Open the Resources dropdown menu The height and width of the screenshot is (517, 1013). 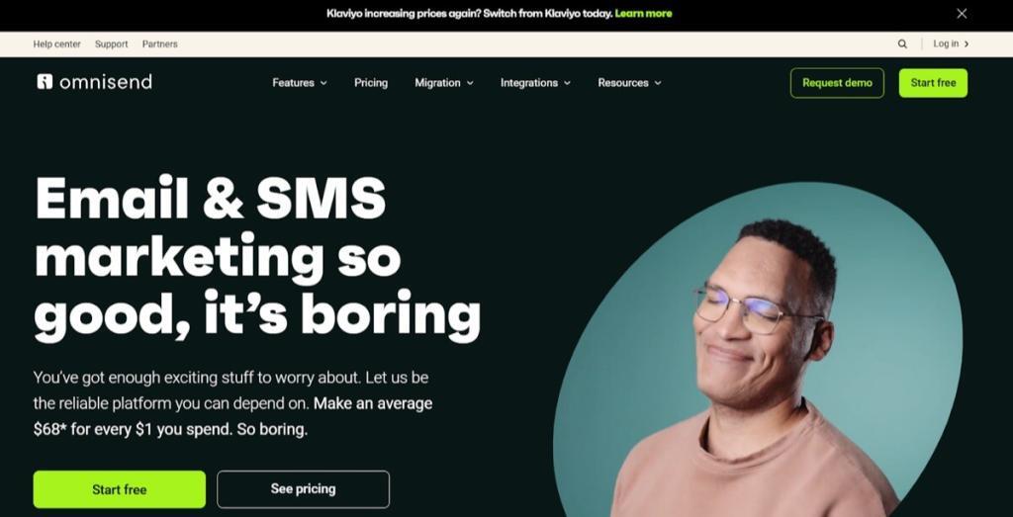(629, 83)
